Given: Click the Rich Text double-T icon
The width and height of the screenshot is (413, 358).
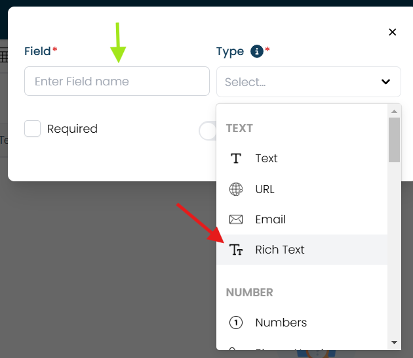Looking at the screenshot, I should (x=236, y=250).
